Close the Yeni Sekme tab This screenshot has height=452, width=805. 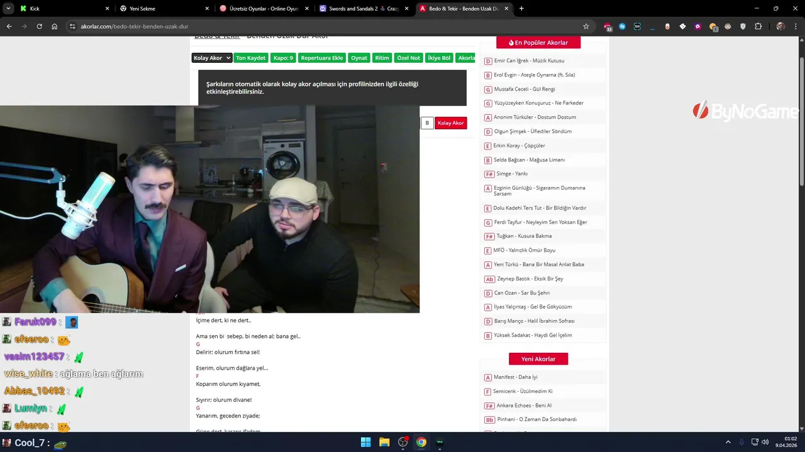tap(207, 9)
